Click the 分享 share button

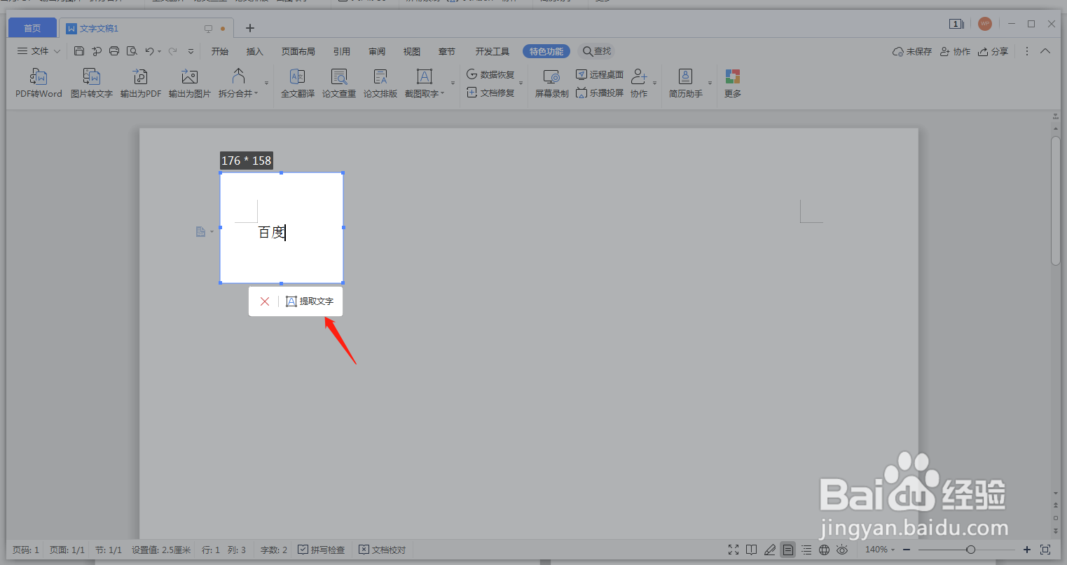coord(993,50)
